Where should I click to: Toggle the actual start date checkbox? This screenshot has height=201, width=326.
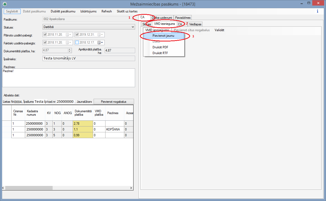pyautogui.click(x=45, y=43)
